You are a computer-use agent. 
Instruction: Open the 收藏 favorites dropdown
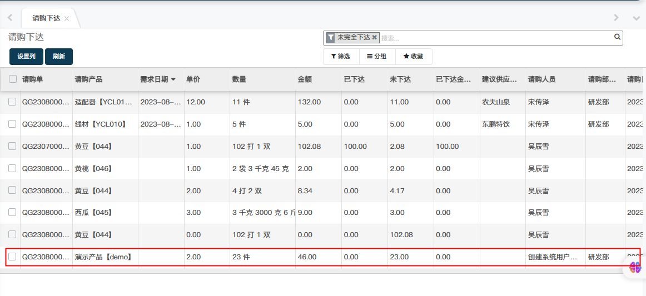tap(413, 57)
